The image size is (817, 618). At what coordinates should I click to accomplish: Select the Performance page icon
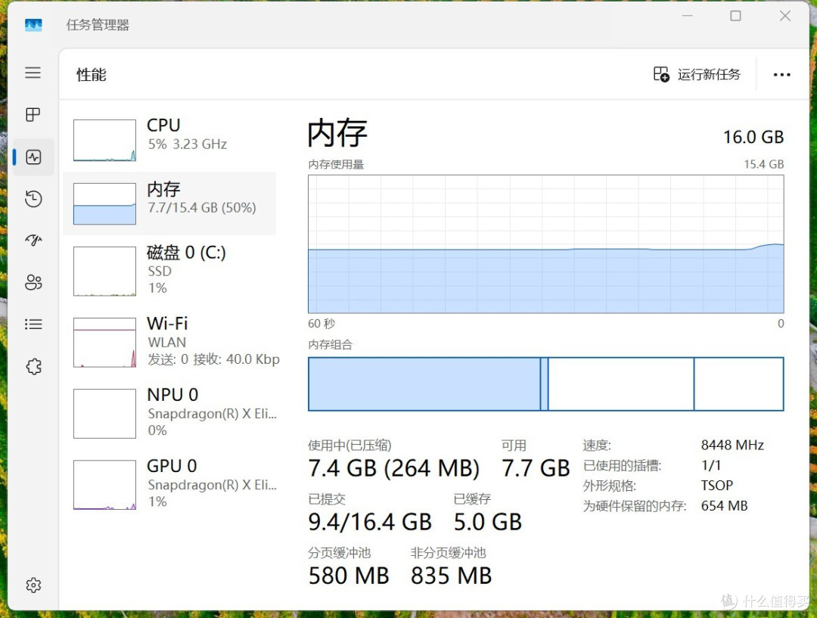[x=33, y=157]
